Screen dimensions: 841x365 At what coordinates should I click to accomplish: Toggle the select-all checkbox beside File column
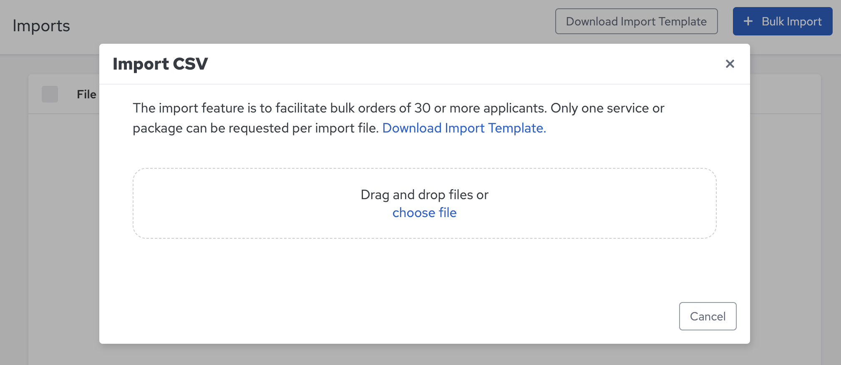[x=50, y=94]
